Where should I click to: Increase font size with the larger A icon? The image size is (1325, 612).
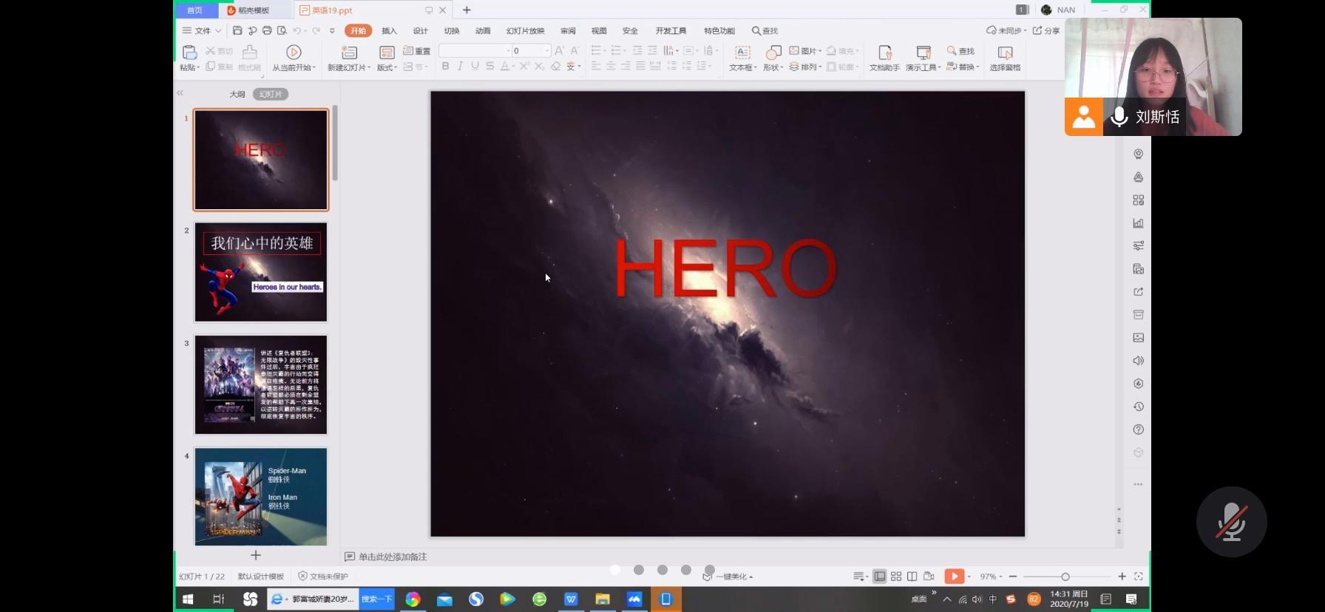(560, 50)
